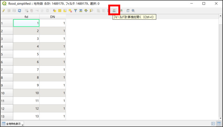The image size is (223, 127).
Task: Click the cut scissors icon
Action: 37,11
